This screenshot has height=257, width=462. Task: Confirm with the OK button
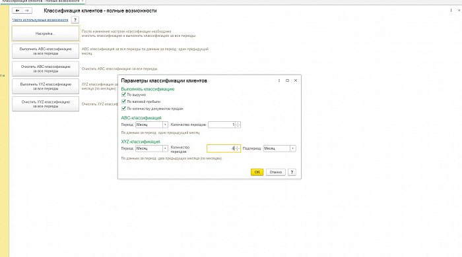(257, 172)
